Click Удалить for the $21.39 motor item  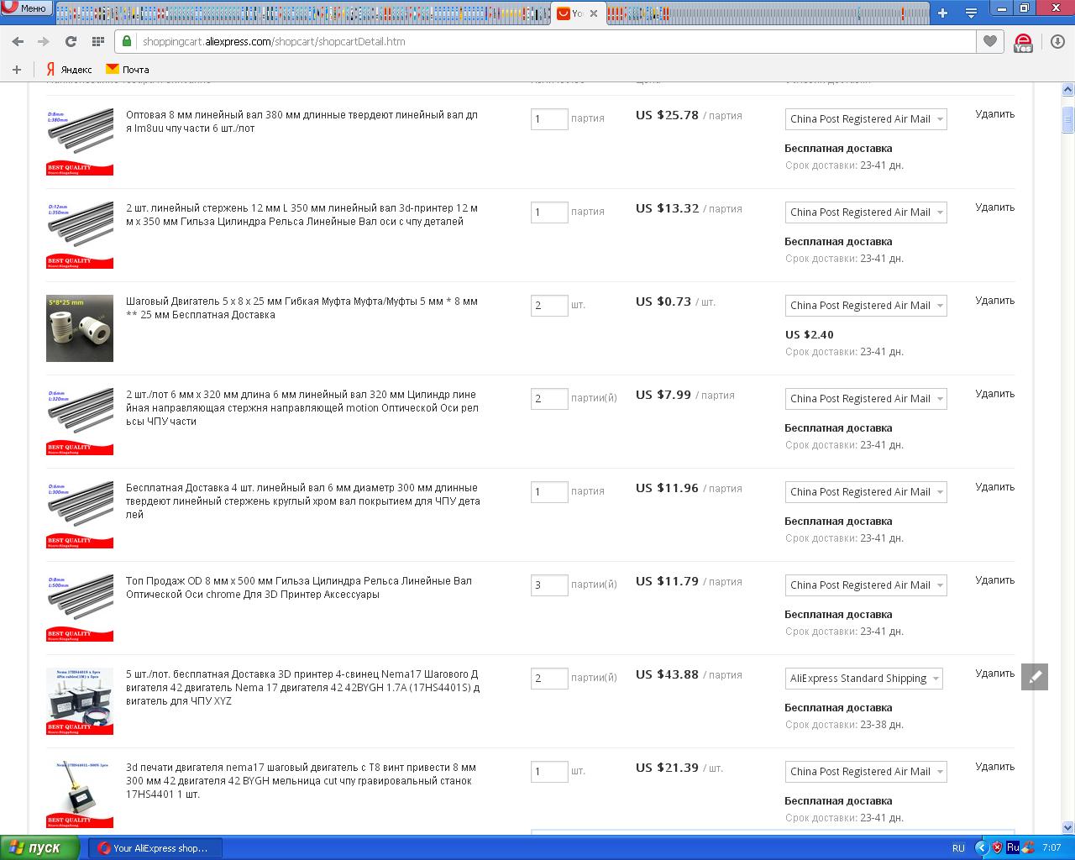(x=995, y=767)
